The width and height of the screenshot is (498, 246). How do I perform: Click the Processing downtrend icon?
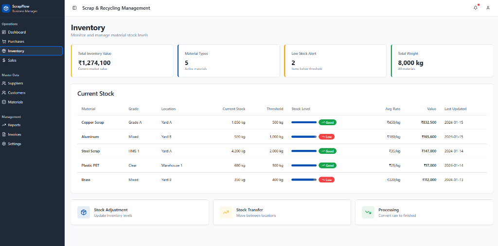pyautogui.click(x=368, y=213)
